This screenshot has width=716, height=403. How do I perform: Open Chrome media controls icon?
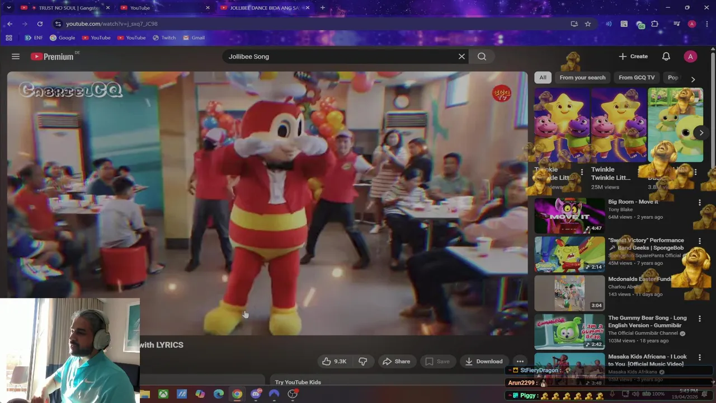pyautogui.click(x=676, y=24)
